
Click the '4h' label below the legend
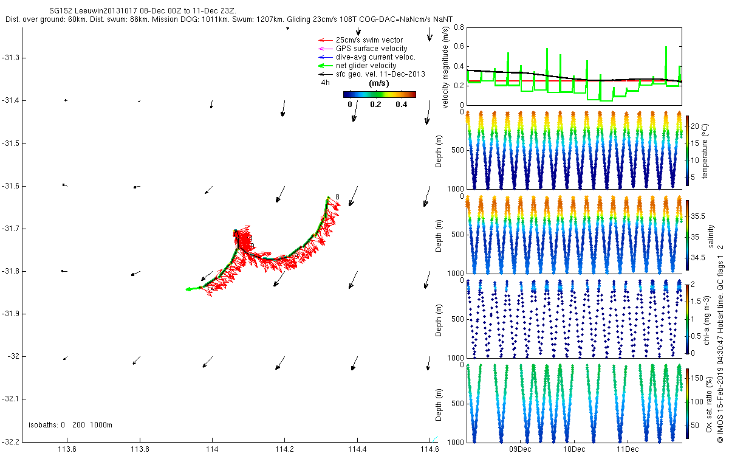pyautogui.click(x=326, y=83)
